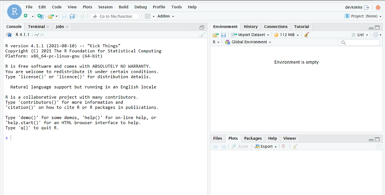Clear objects from the workspace with broom icon
385x195 pixels.
click(x=306, y=35)
